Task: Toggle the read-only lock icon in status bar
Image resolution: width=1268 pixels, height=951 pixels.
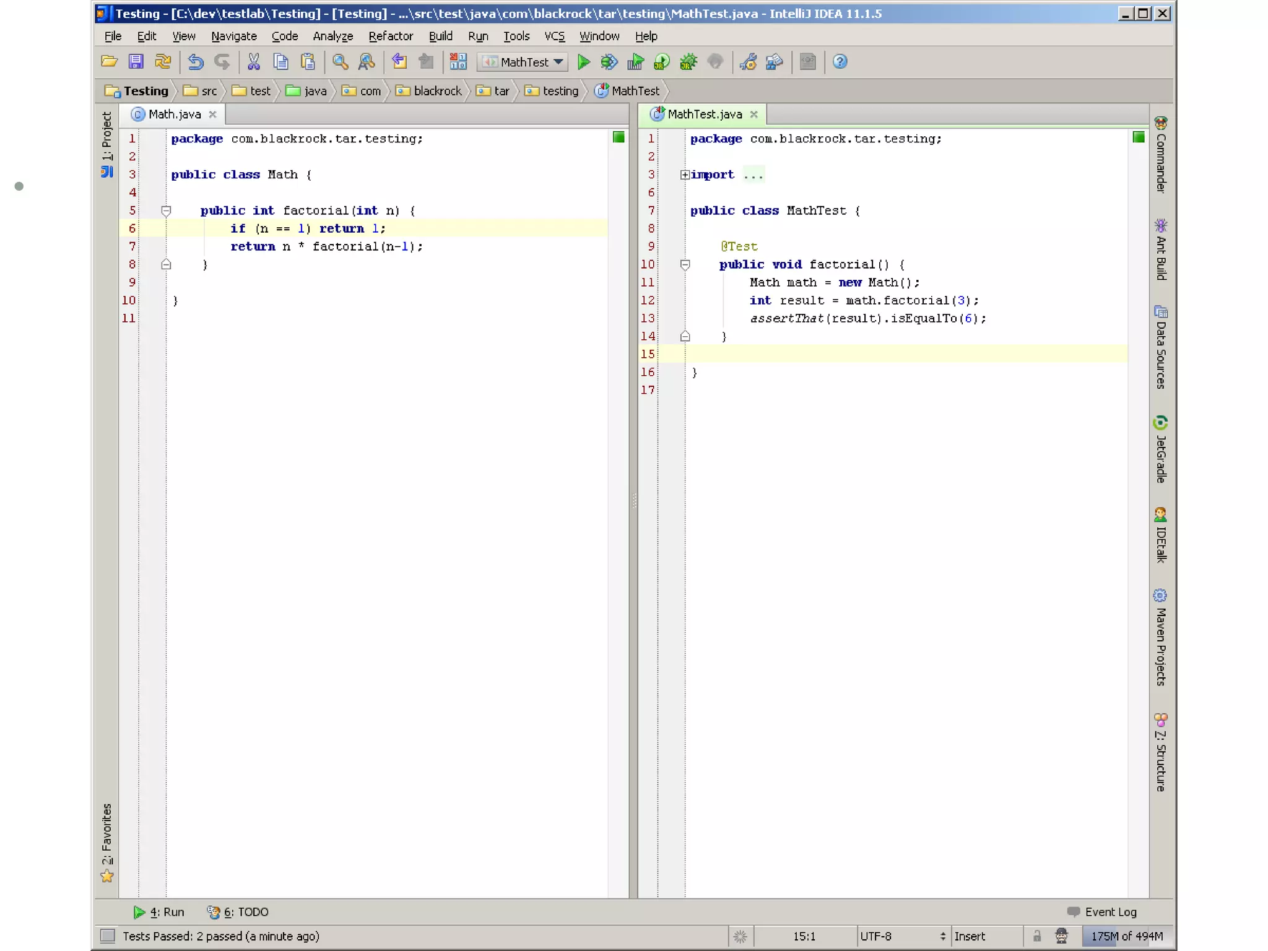Action: coord(1037,936)
